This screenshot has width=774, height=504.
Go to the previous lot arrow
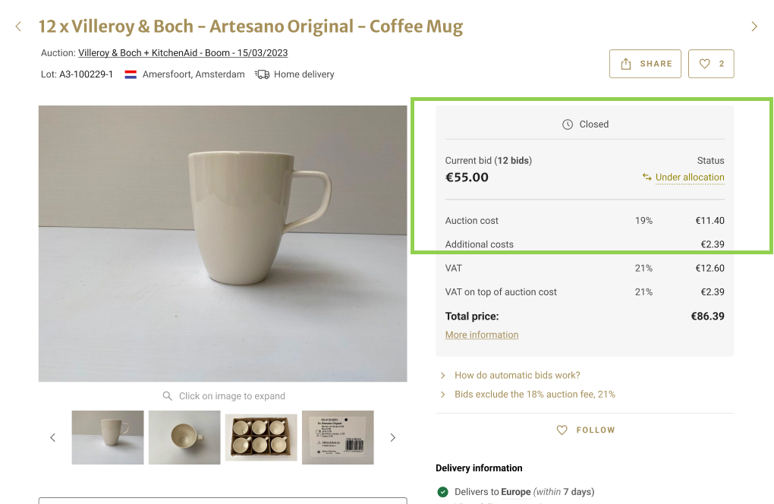[18, 27]
